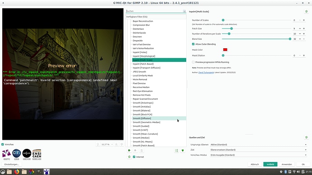Click the search field's clear icon

click(x=184, y=11)
